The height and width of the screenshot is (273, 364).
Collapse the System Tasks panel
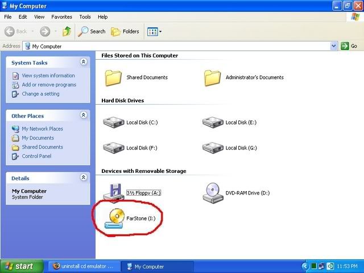point(84,62)
